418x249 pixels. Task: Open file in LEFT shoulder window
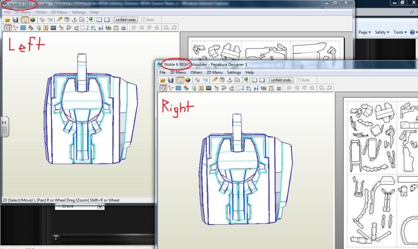point(8,20)
